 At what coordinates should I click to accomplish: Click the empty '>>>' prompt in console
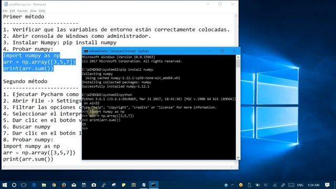(x=85, y=128)
